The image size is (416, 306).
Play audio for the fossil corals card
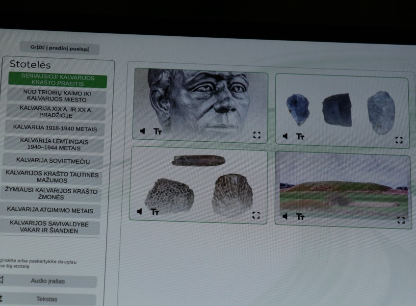[x=139, y=212]
